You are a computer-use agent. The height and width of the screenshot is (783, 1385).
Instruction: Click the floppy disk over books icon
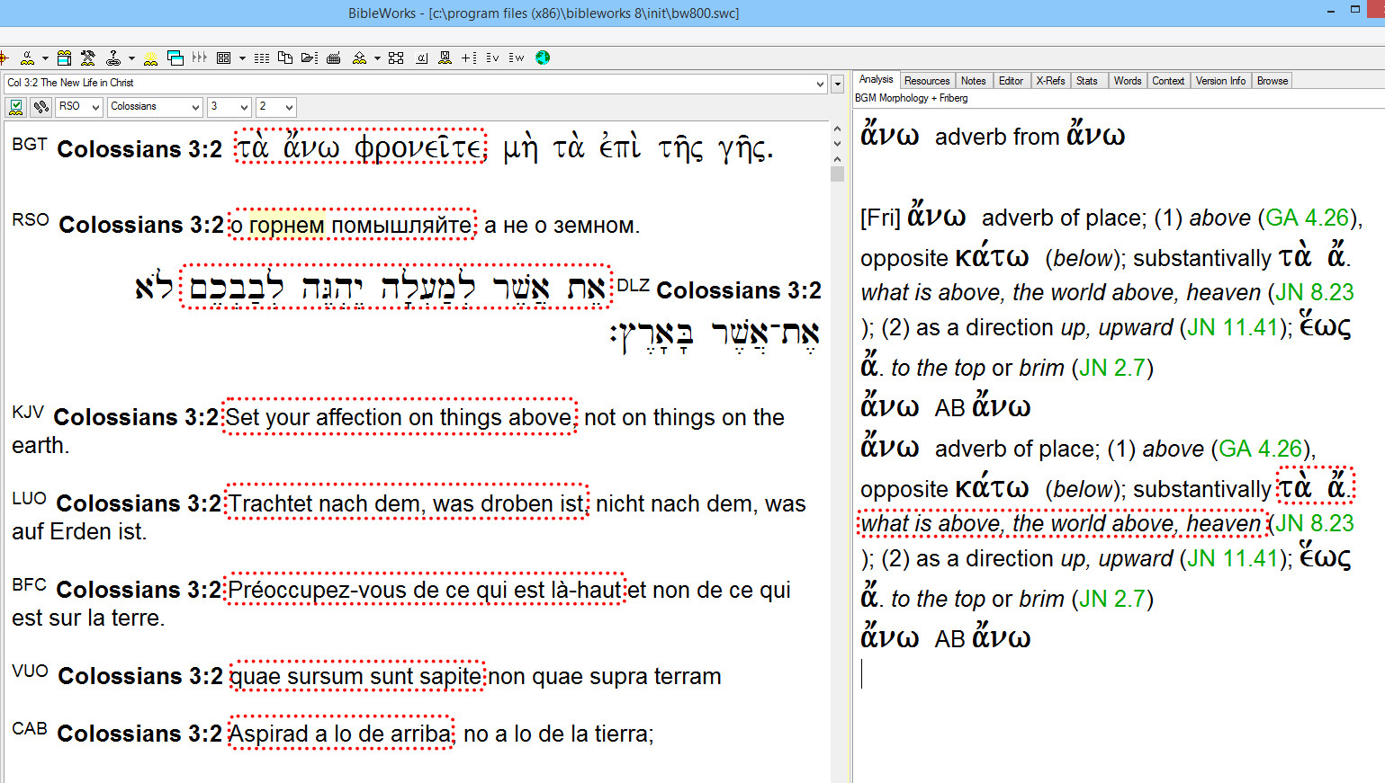click(445, 58)
